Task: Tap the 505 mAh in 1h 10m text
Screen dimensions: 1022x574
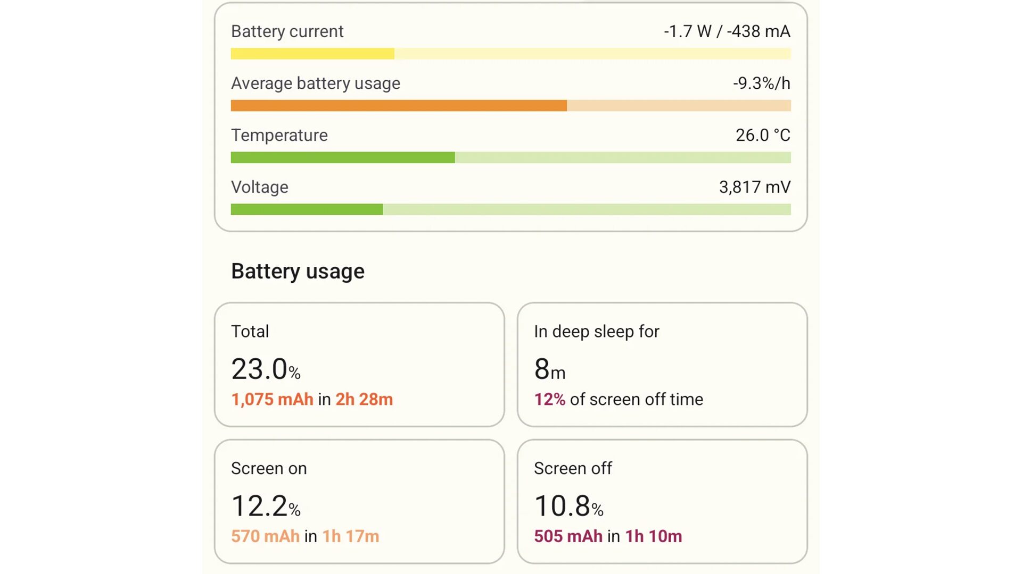Action: click(607, 536)
